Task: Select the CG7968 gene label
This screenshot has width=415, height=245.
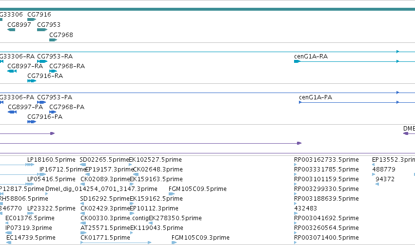Action: 61,35
